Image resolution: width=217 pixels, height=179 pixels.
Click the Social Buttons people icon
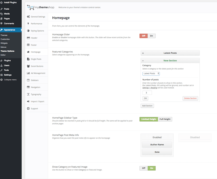click(x=28, y=66)
